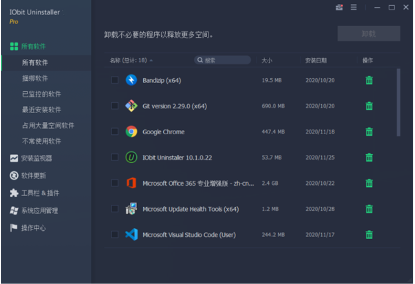Click the trash icon for Microsoft Office 365

(369, 183)
